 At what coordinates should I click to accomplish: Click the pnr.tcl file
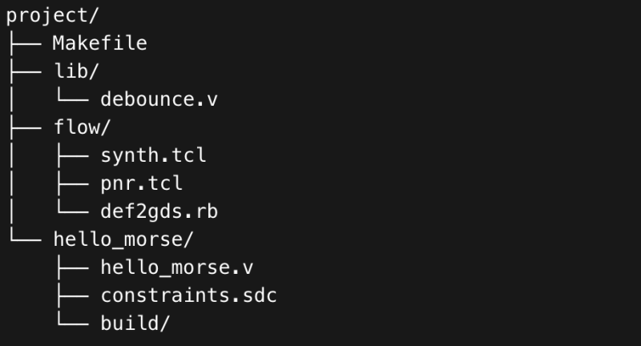tap(141, 183)
